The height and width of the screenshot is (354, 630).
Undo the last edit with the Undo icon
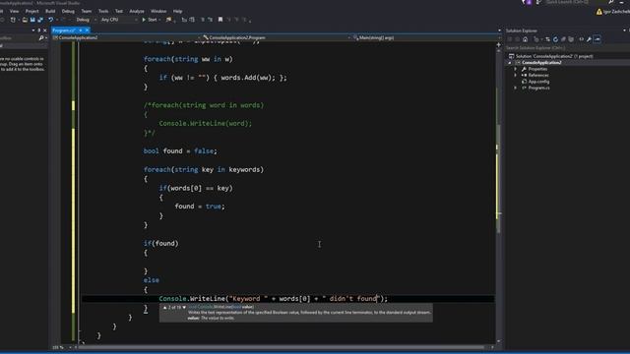click(50, 20)
